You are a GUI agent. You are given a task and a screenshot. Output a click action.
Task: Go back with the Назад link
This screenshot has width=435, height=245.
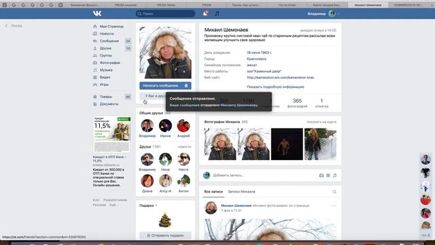click(14, 26)
